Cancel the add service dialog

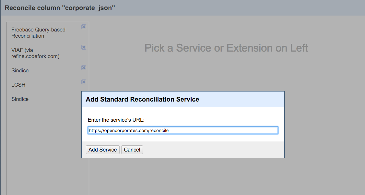coord(132,150)
